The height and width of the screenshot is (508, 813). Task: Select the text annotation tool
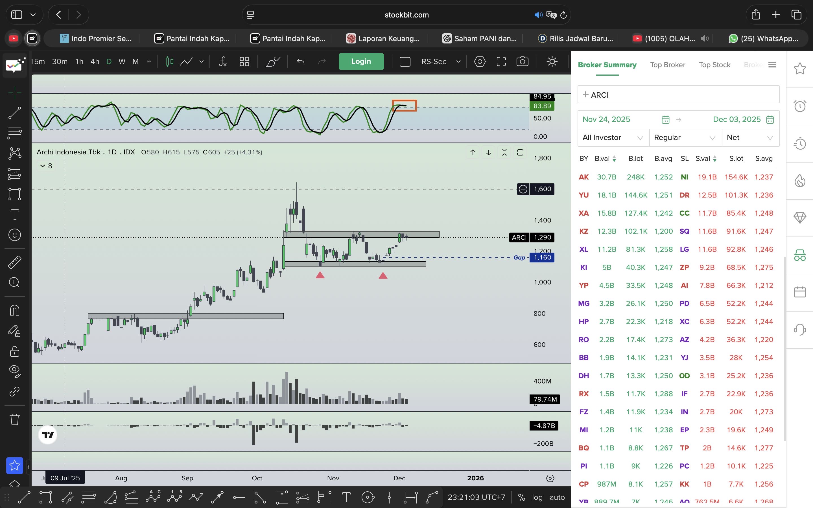tap(14, 214)
